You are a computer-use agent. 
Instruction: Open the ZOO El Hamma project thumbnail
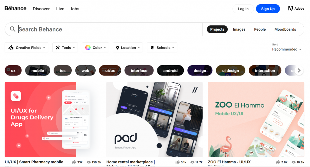256,119
